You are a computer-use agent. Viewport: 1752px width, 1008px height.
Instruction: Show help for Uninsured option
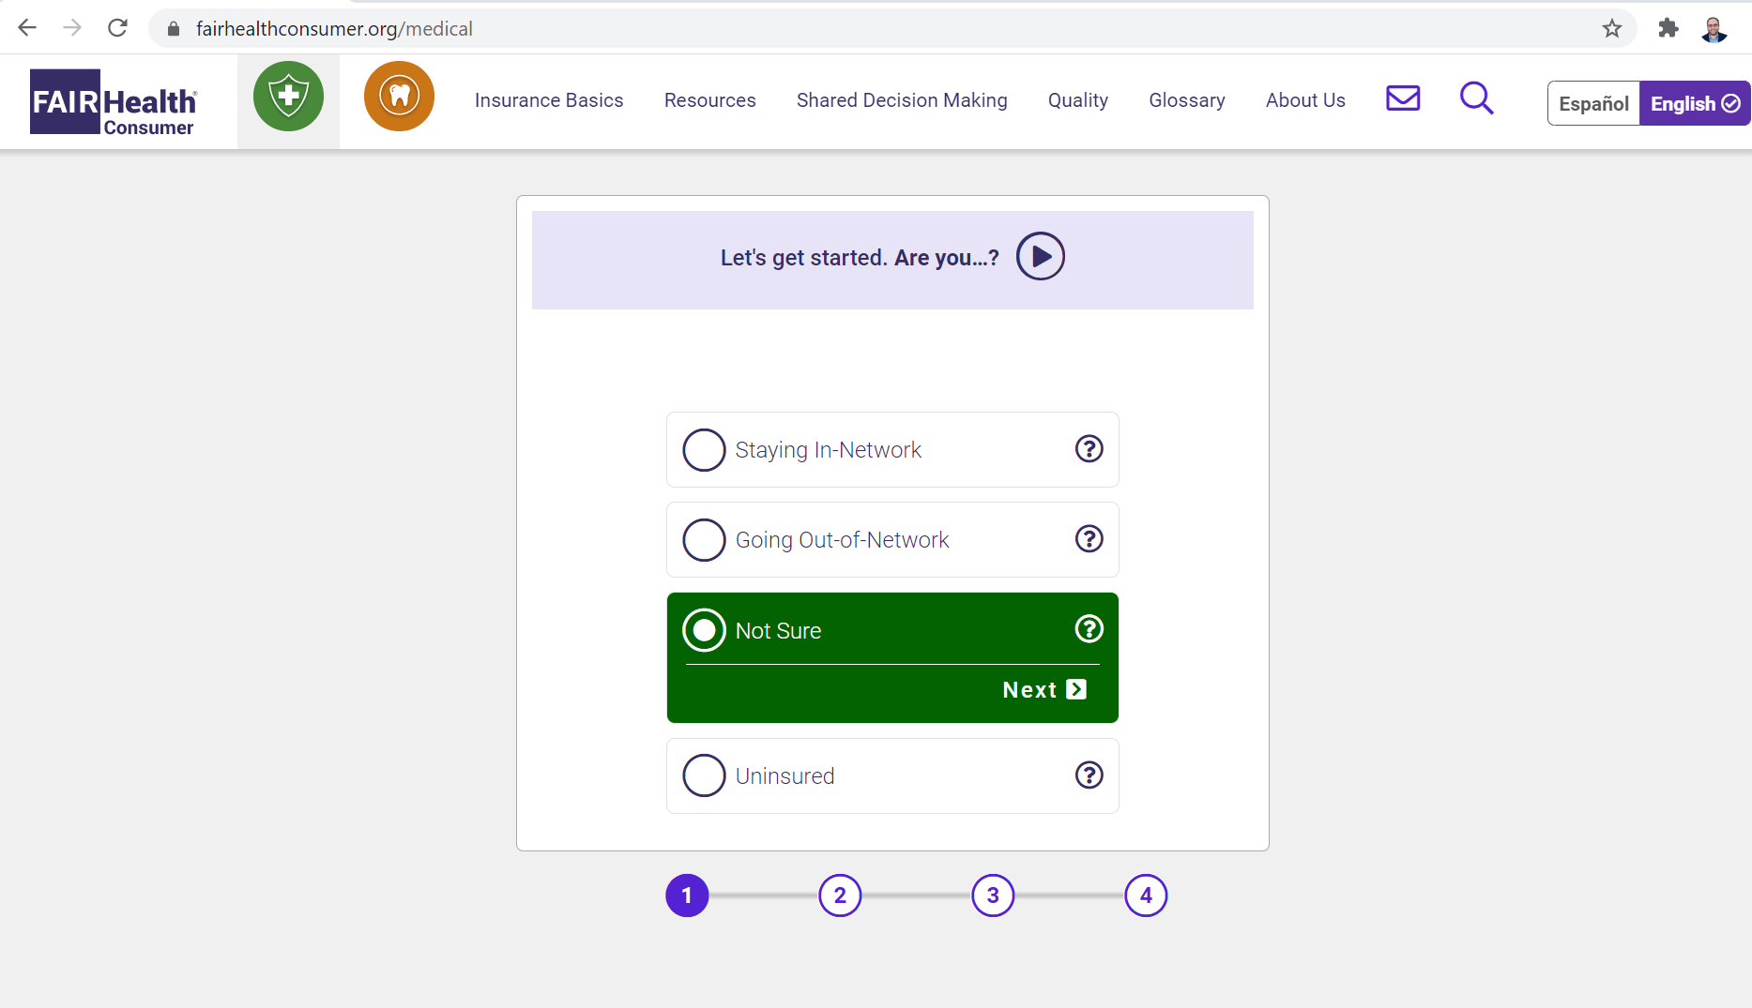tap(1089, 775)
